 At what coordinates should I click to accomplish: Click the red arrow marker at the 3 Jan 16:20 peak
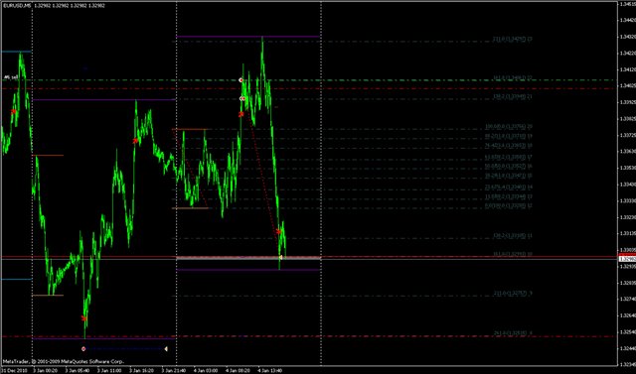tap(135, 141)
